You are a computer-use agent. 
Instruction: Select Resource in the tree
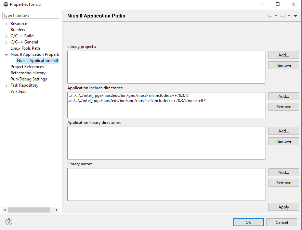(19, 24)
